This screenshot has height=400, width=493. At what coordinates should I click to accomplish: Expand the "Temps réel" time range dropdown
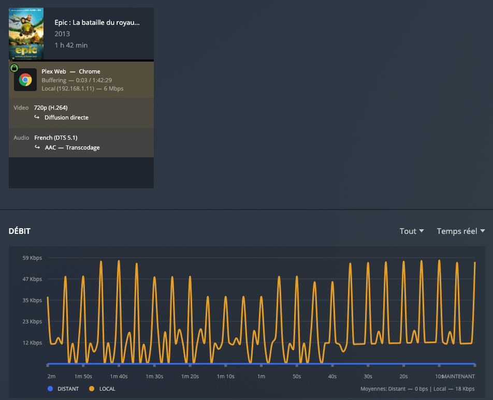tap(460, 231)
